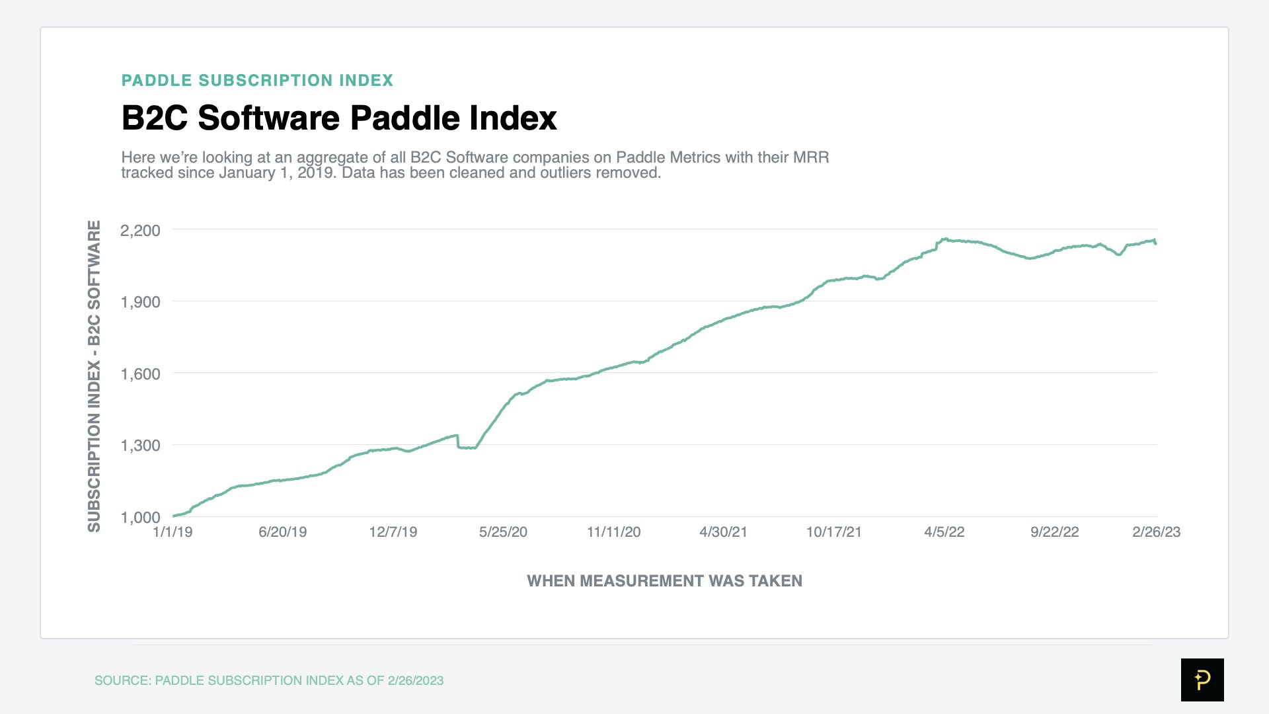Click the x-axis date '1/1/19'
This screenshot has height=714, width=1269.
tap(173, 532)
